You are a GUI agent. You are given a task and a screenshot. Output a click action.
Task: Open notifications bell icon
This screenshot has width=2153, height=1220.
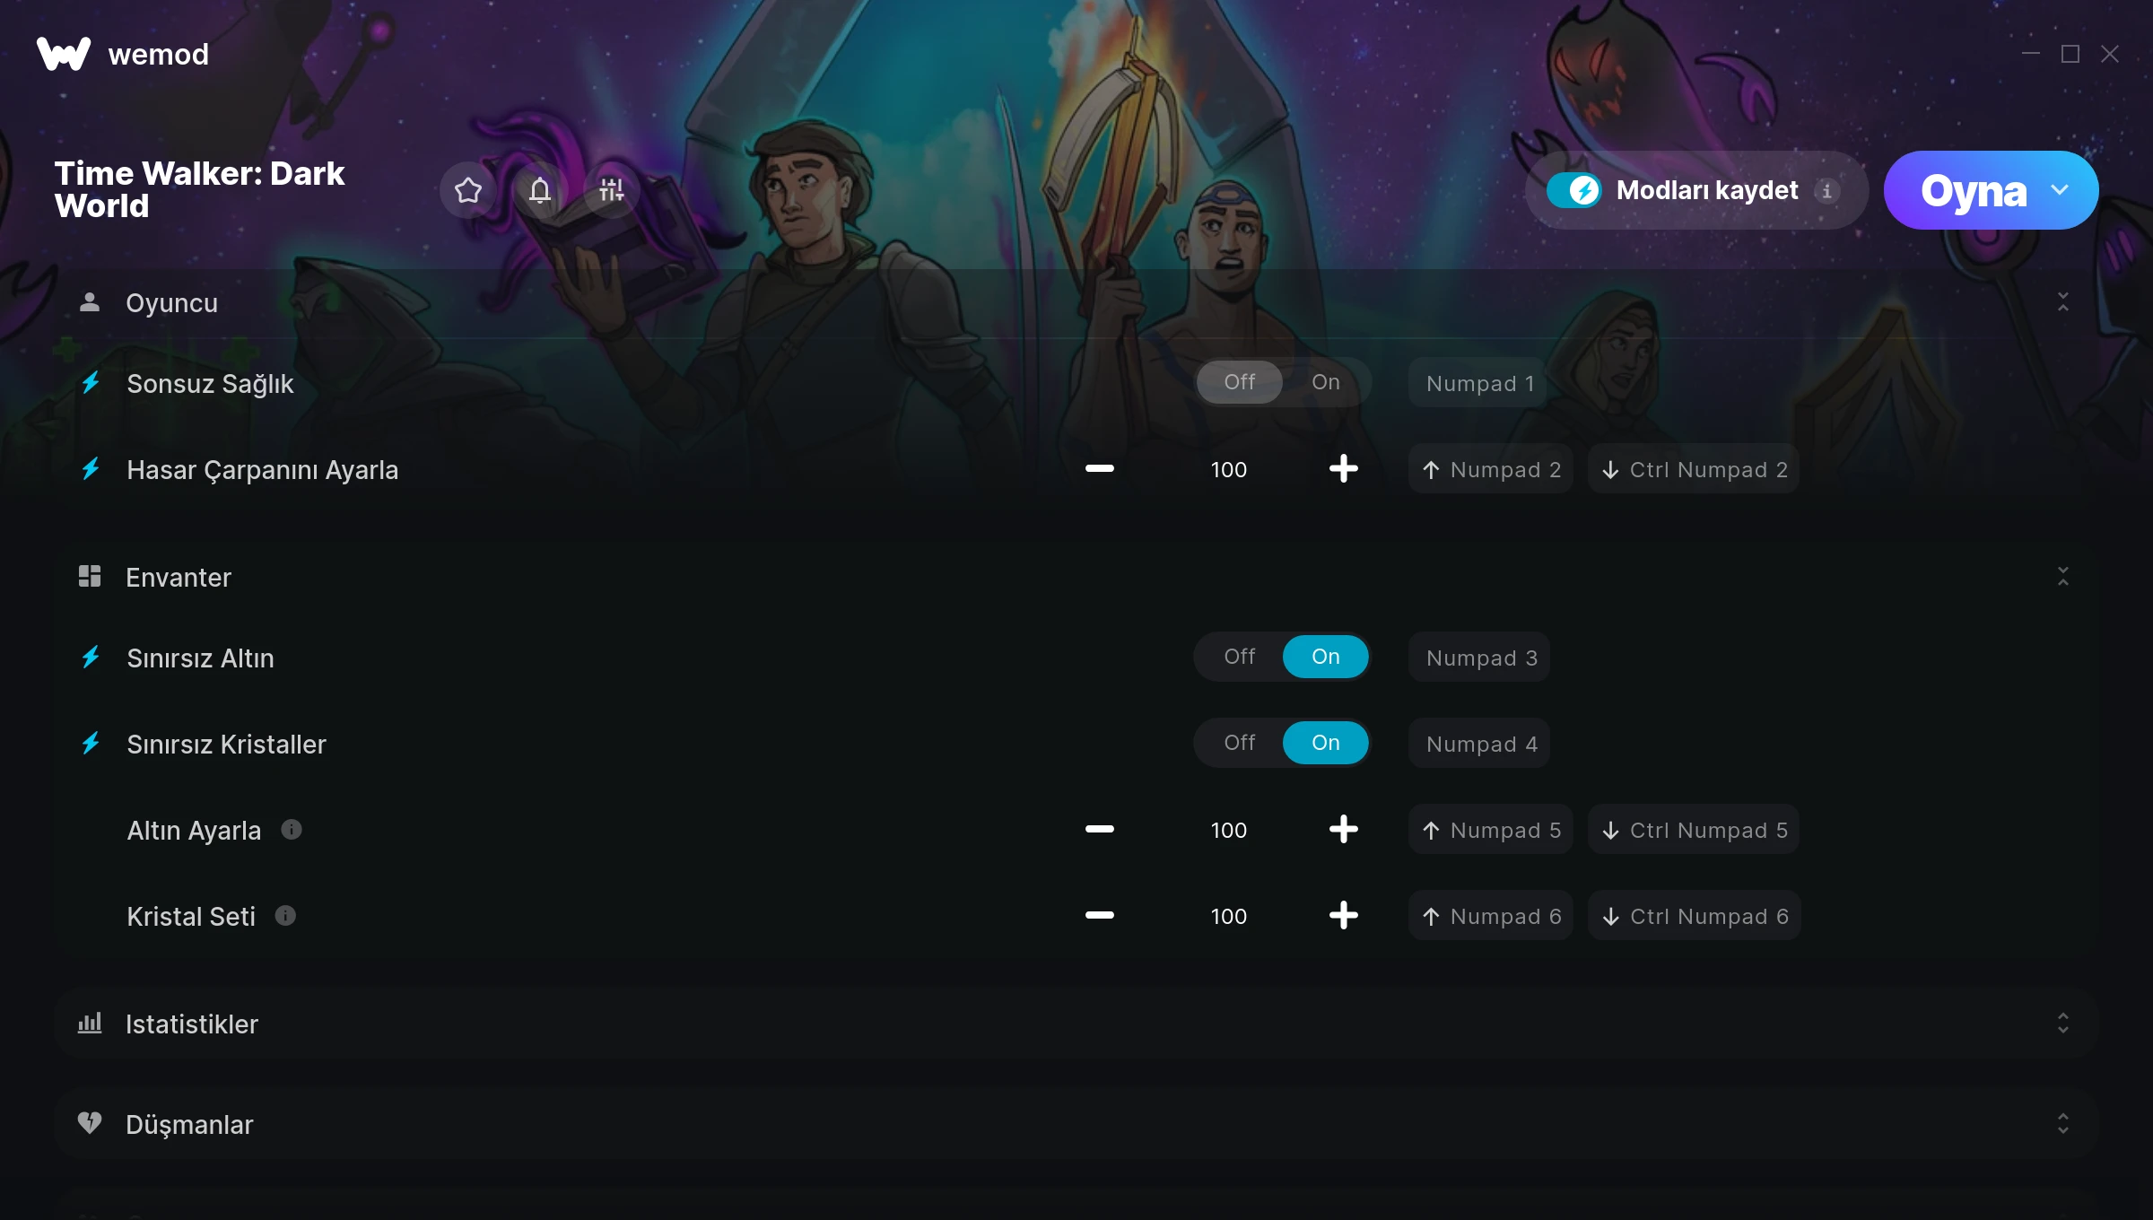click(540, 190)
